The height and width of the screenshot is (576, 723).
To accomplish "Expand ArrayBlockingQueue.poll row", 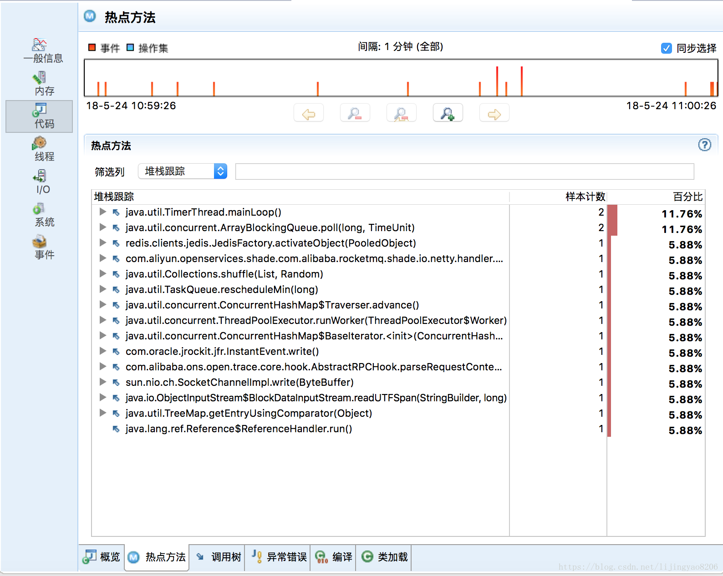I will click(x=103, y=227).
